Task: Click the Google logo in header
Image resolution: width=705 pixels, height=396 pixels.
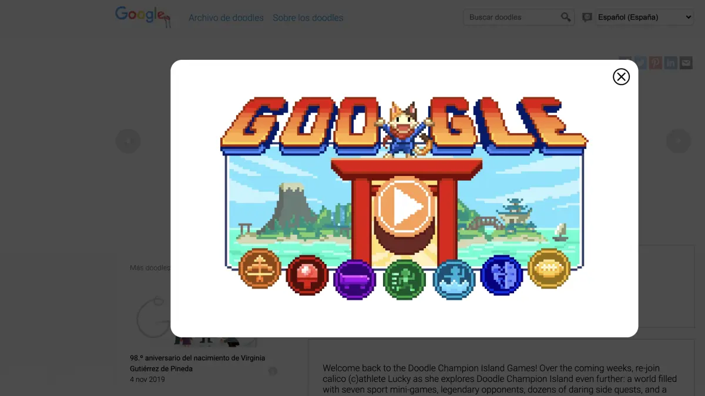Action: click(143, 16)
